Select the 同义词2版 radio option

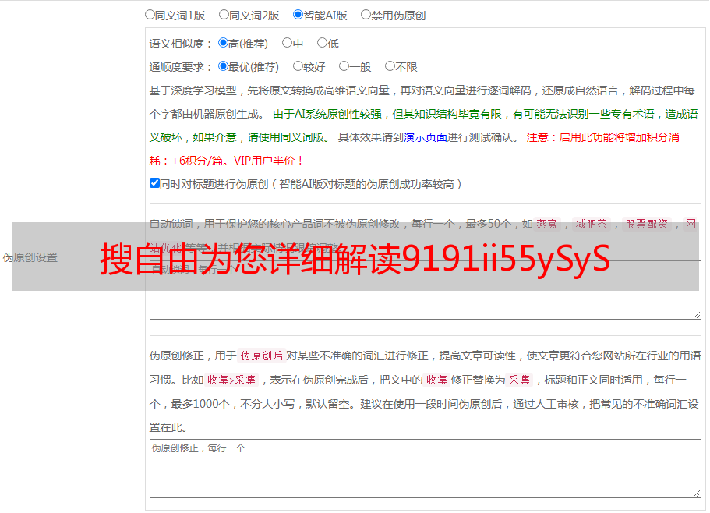tap(224, 15)
